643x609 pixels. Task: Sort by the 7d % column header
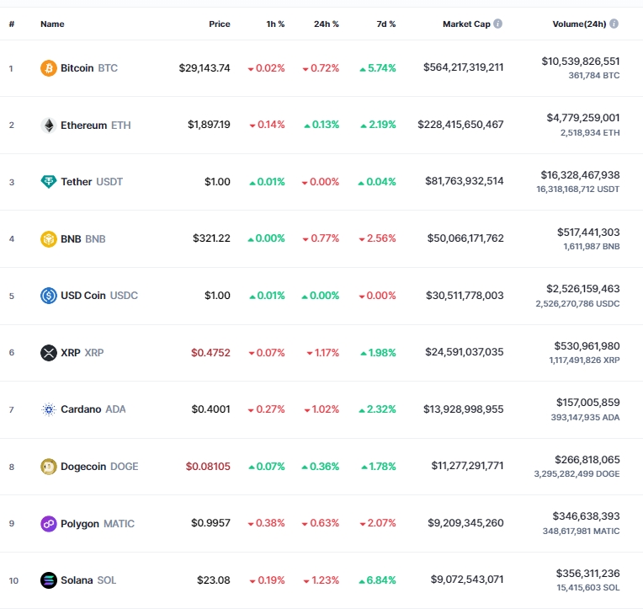click(385, 24)
